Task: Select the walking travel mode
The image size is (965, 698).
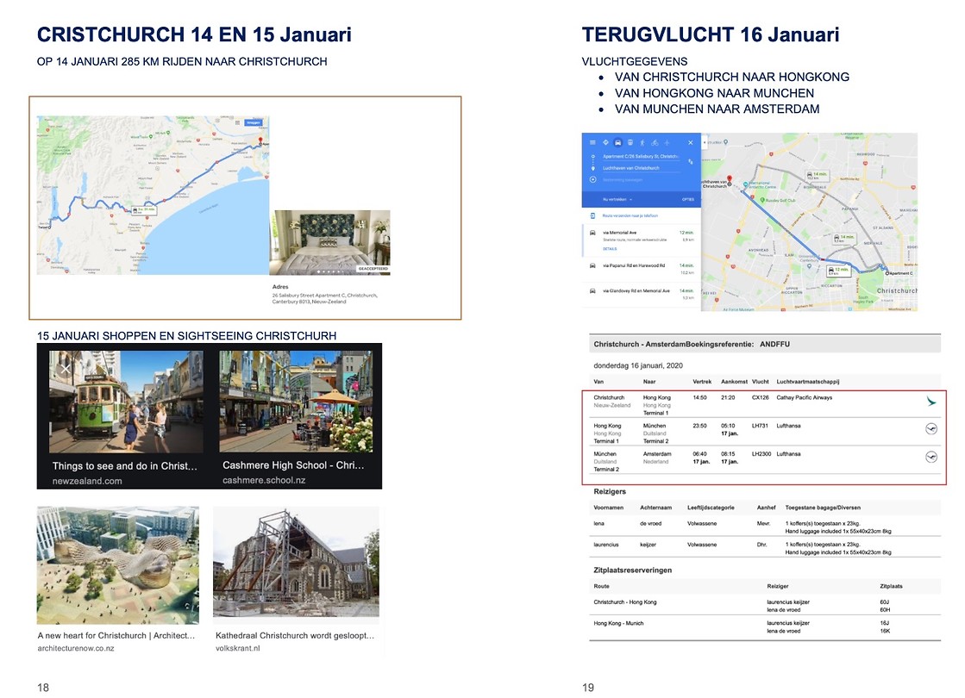Action: (642, 143)
